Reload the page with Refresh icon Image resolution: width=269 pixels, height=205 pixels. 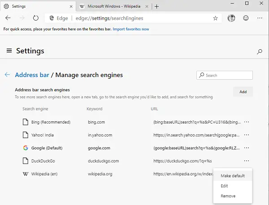pyautogui.click(x=36, y=18)
